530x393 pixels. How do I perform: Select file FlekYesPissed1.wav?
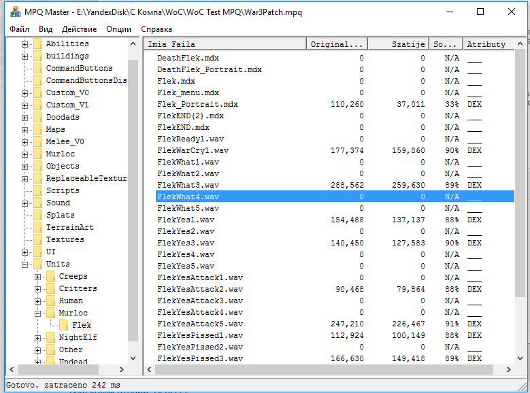(200, 336)
